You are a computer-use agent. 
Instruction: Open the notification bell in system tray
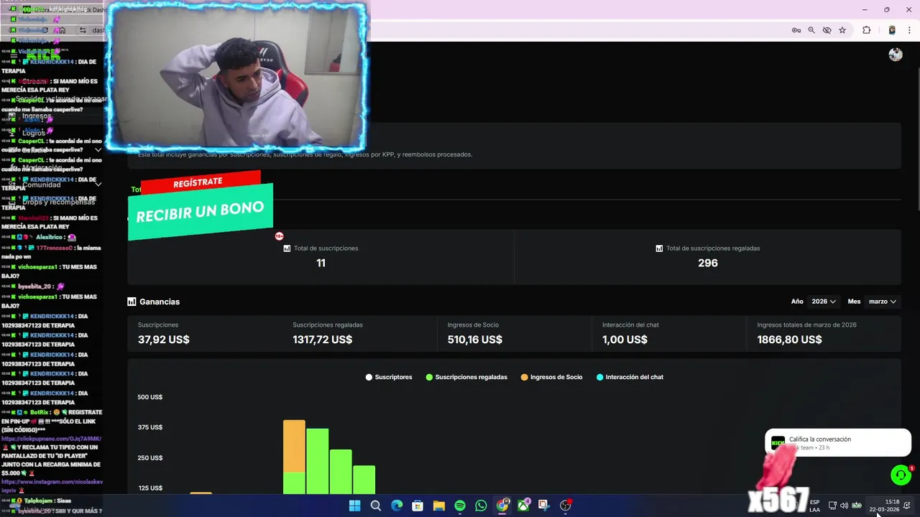click(x=907, y=506)
